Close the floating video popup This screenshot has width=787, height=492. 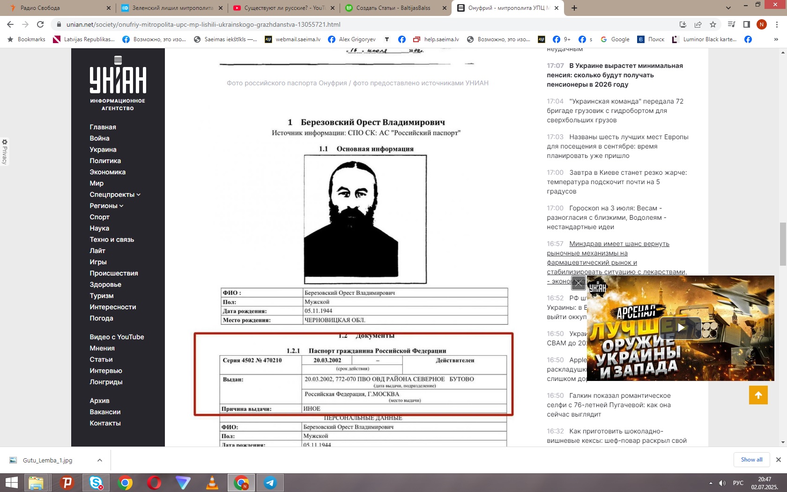[579, 283]
